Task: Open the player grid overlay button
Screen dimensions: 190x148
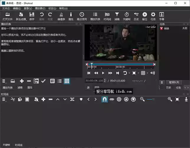Action: [x=143, y=73]
